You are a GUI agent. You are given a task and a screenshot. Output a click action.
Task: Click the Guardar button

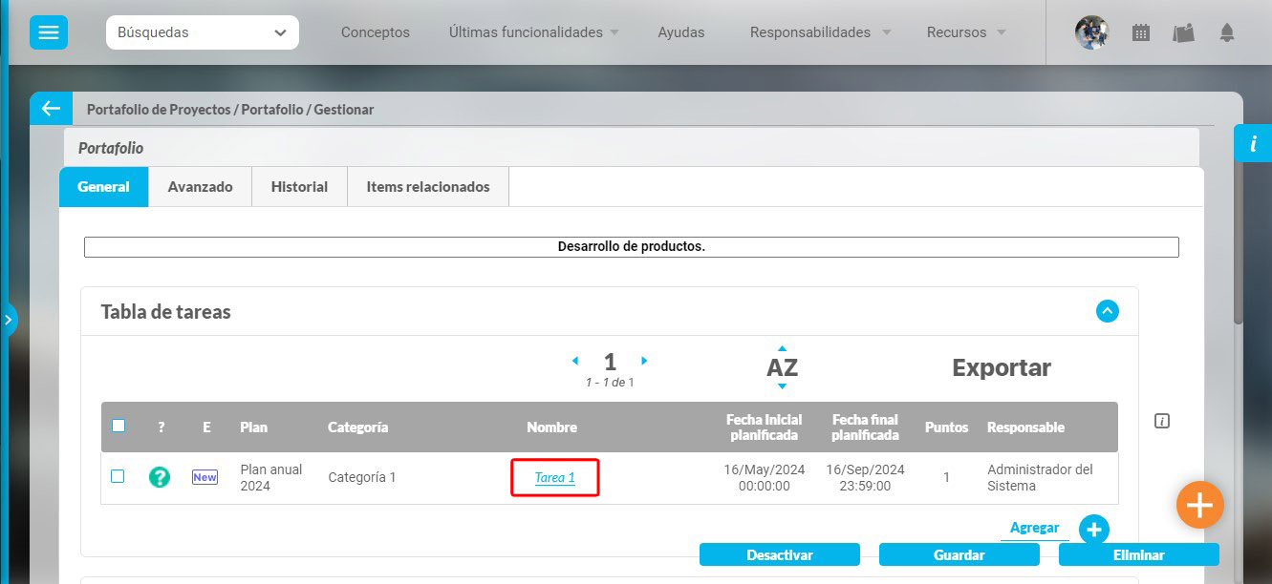click(959, 554)
